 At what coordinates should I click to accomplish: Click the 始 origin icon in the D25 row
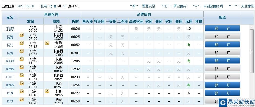click(x=22, y=51)
